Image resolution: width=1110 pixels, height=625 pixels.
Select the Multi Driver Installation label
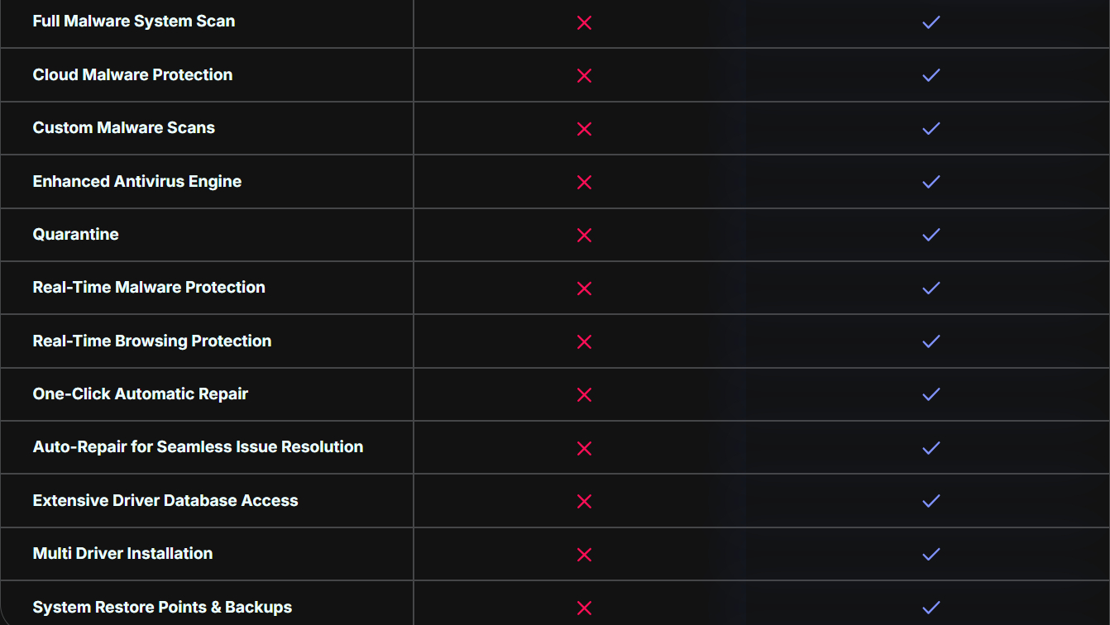pyautogui.click(x=122, y=553)
